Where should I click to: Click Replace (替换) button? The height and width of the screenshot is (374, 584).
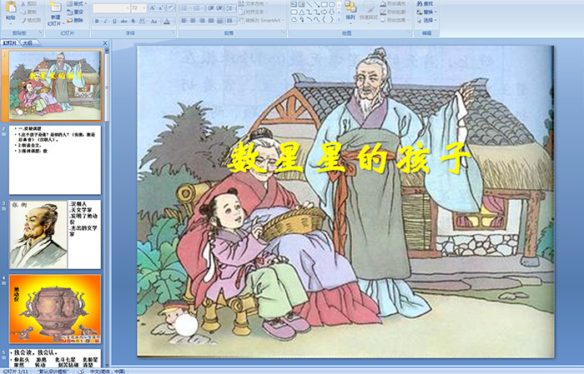(426, 12)
